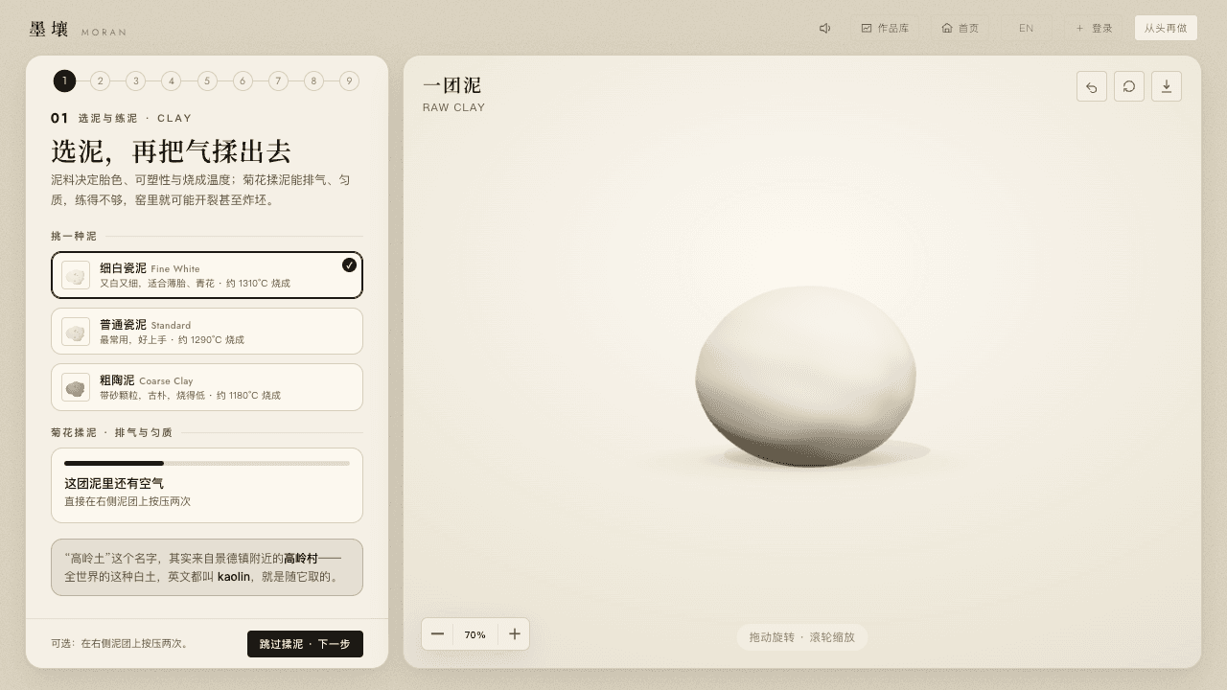Jump to step 5 in stepper
1227x690 pixels.
pyautogui.click(x=207, y=80)
